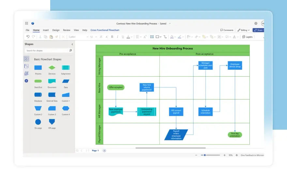Image resolution: width=287 pixels, height=176 pixels.
Task: Cut the selection with scissors icon
Action: click(40, 37)
